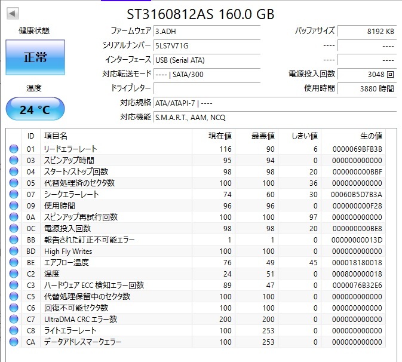Click the しきい値 column header
Viewport: 402px width, 362px height.
pyautogui.click(x=300, y=136)
